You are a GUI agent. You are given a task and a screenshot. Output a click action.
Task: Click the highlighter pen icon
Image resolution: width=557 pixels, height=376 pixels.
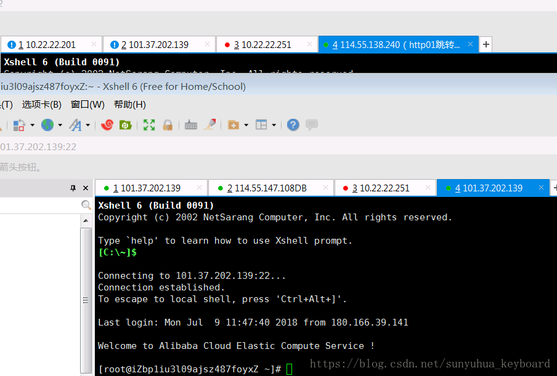tap(210, 124)
